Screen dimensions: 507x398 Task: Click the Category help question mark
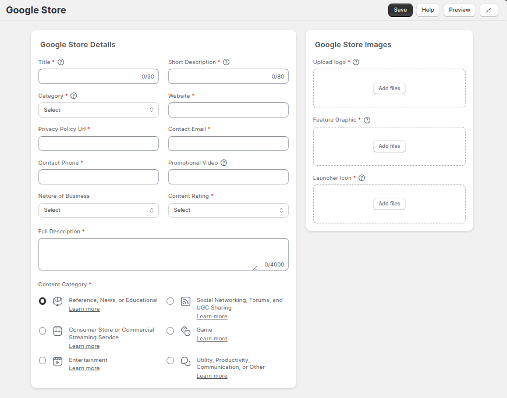(x=74, y=95)
